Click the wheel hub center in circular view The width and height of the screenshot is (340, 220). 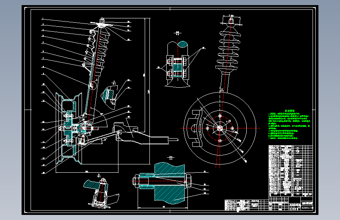pos(220,128)
